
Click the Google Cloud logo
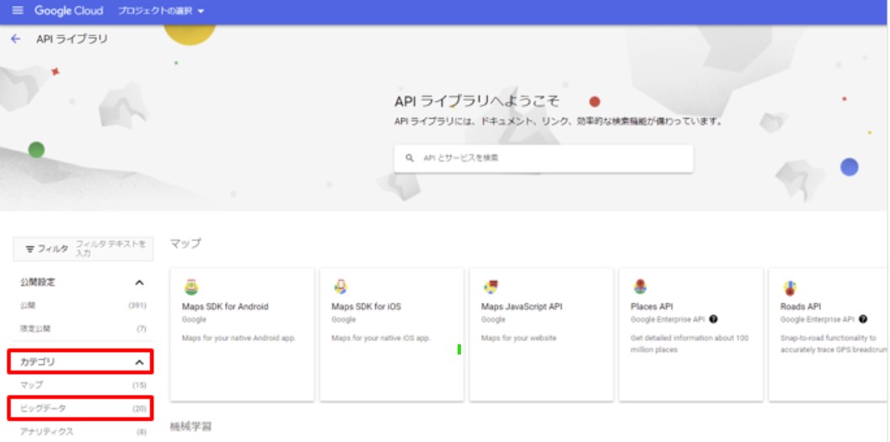(68, 11)
